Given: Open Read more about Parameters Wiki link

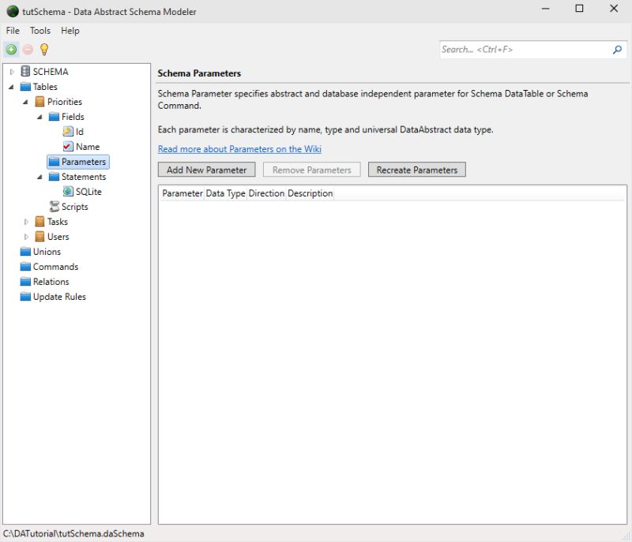Looking at the screenshot, I should click(239, 149).
